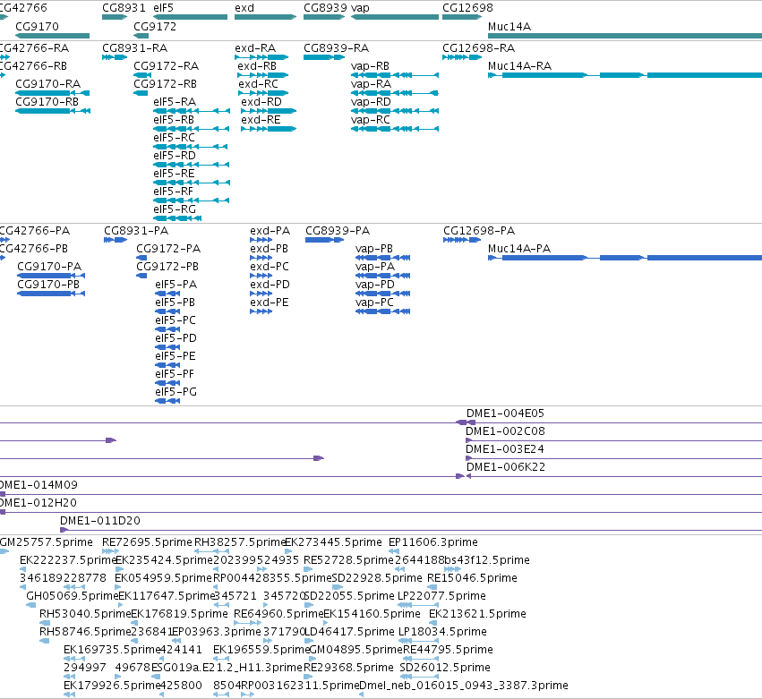Click EST SD26012.5prime label
Screen dimensions: 762x699
coord(445,669)
